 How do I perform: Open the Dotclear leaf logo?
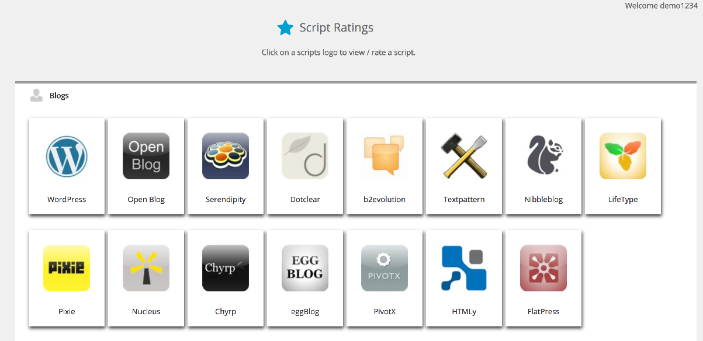(305, 156)
